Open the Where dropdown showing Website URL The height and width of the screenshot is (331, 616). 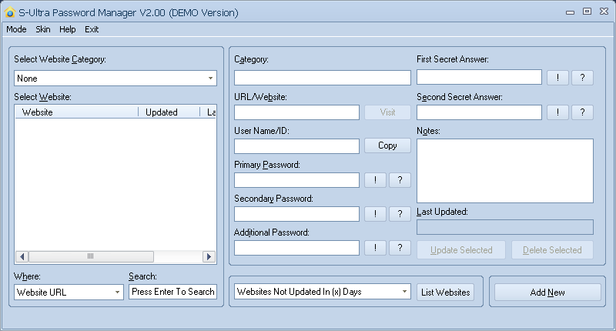coord(69,293)
